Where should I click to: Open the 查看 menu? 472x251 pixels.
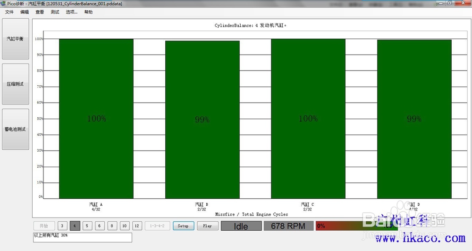(40, 12)
